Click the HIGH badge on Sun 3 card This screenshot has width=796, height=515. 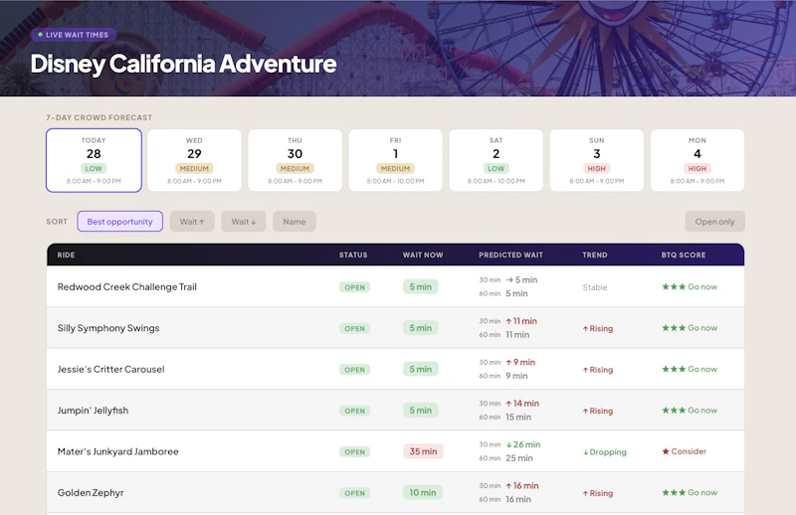[596, 168]
